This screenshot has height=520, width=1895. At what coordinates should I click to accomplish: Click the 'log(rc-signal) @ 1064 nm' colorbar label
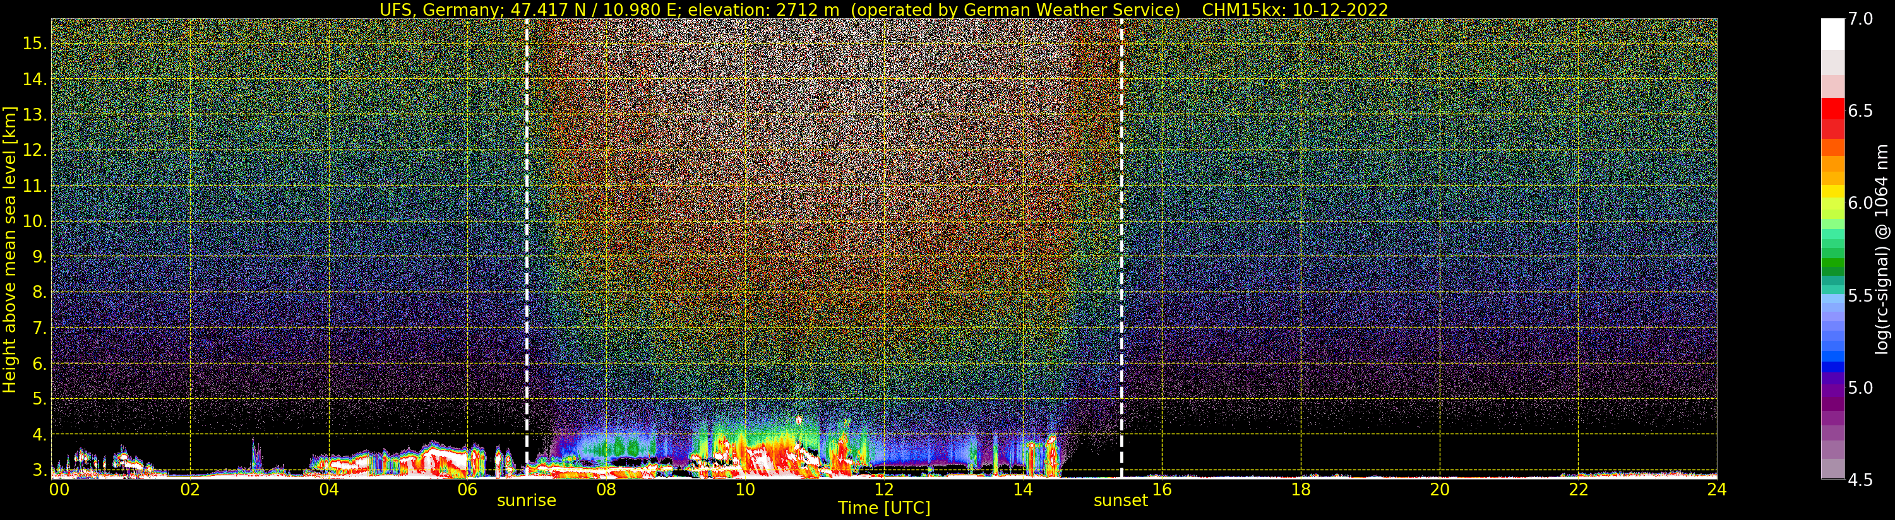pyautogui.click(x=1882, y=249)
